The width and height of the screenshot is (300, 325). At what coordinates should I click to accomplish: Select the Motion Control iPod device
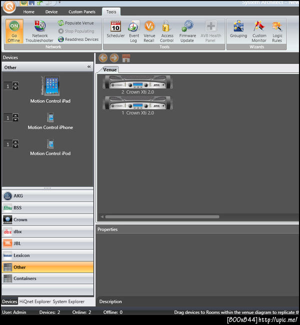click(50, 147)
